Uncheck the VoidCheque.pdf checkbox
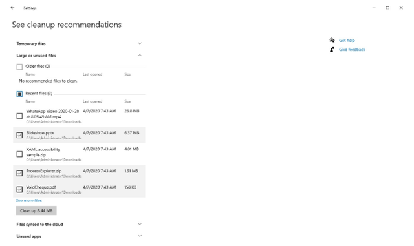414x246 pixels. [19, 190]
